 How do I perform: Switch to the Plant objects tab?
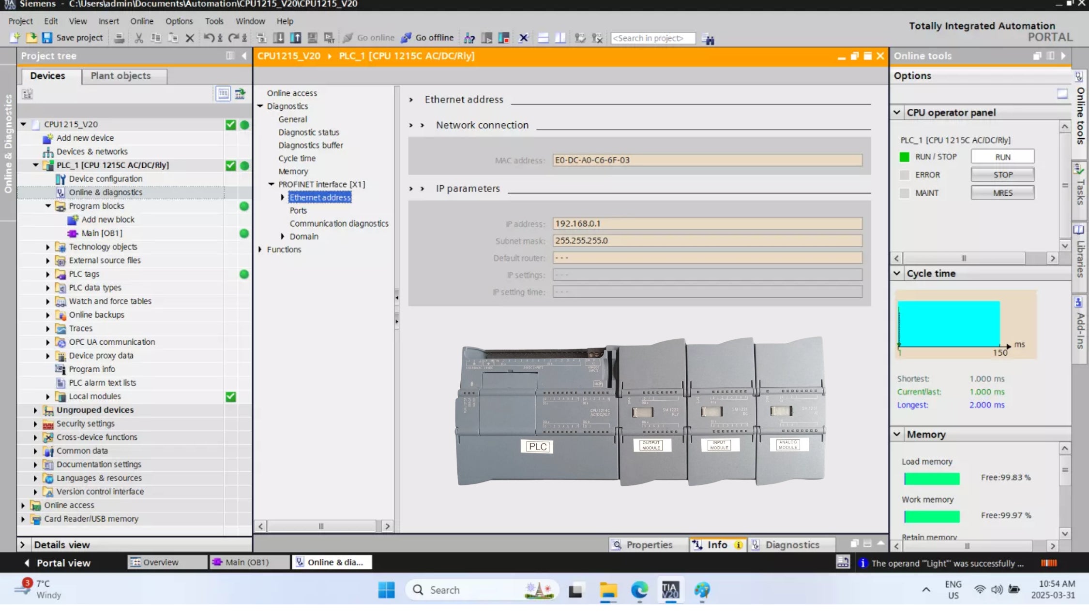pos(121,76)
